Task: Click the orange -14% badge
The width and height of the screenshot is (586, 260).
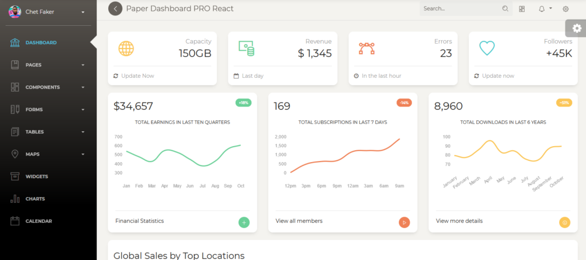Action: [x=404, y=103]
